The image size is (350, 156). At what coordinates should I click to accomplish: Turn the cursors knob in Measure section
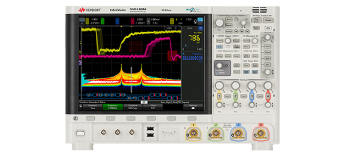(255, 41)
